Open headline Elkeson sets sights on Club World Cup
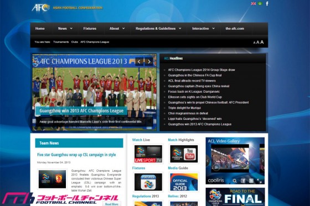Image resolution: width=310 pixels, height=206 pixels. pyautogui.click(x=195, y=97)
